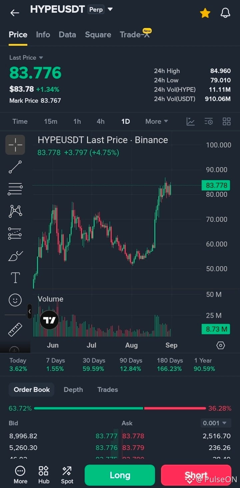The width and height of the screenshot is (240, 488).
Task: Open the Hub icon
Action: click(x=44, y=475)
